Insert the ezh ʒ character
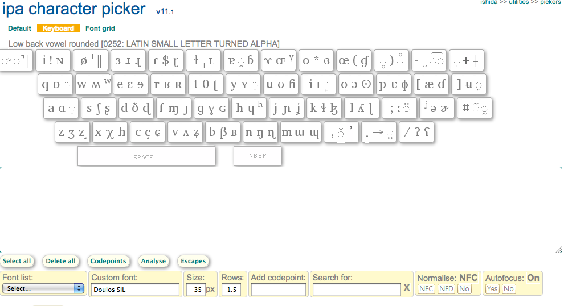The width and height of the screenshot is (564, 306). [x=71, y=134]
